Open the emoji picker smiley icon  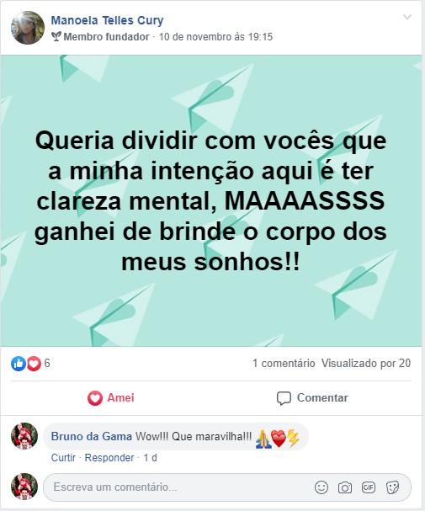tap(321, 487)
